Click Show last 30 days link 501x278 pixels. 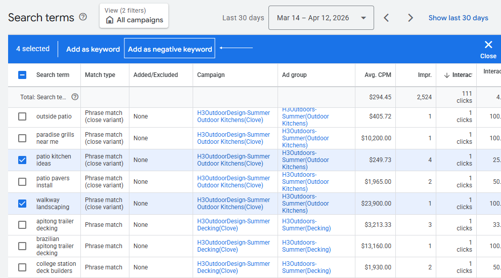pyautogui.click(x=458, y=18)
